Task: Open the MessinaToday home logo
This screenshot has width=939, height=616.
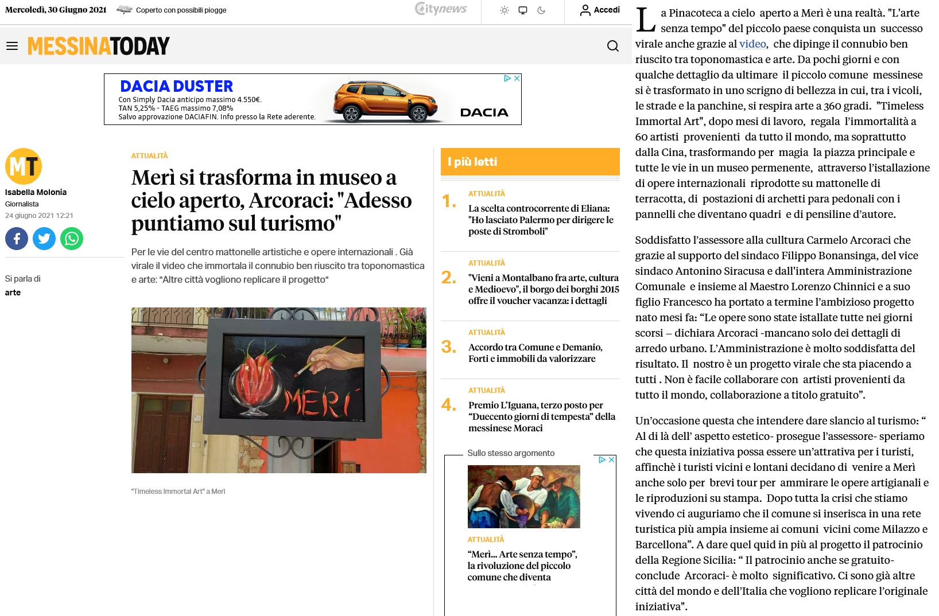Action: 99,46
